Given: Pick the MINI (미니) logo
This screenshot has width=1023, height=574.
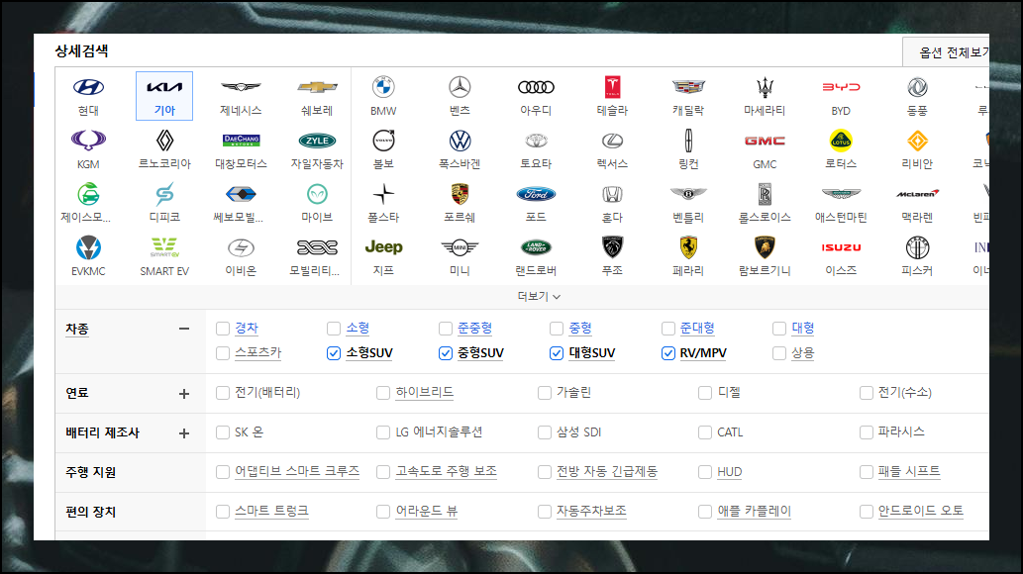Looking at the screenshot, I should pos(460,247).
